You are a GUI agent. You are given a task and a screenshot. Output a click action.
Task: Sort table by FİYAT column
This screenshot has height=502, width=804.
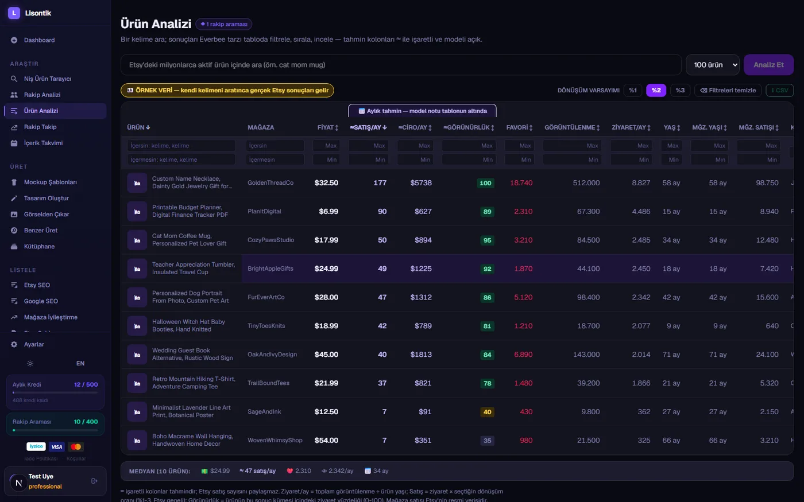coord(328,127)
